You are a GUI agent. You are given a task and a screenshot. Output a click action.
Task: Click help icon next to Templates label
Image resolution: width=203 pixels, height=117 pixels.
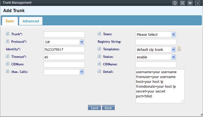click(x=99, y=49)
